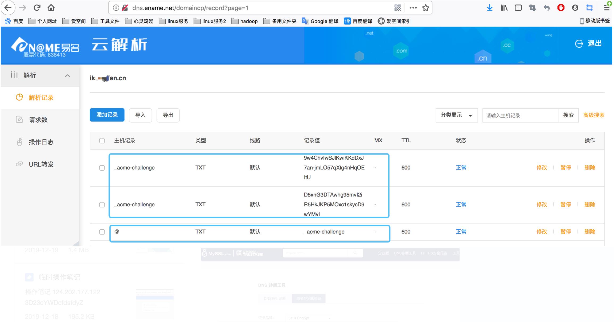614x322 pixels.
Task: Open the 个人网址 bookmark folder
Action: [43, 21]
